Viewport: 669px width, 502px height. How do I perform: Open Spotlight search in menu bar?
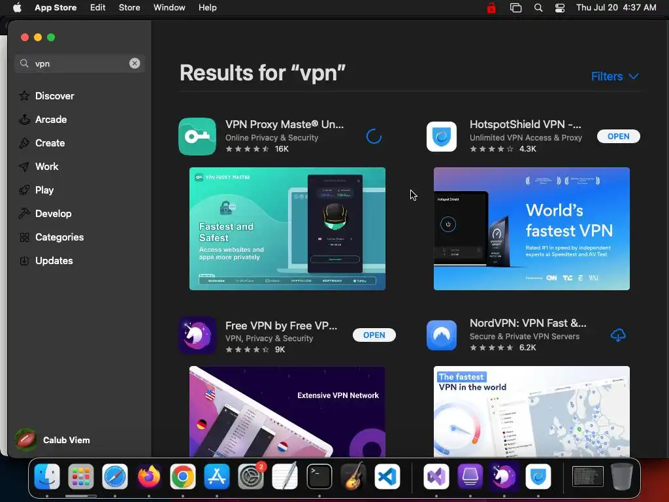point(538,8)
